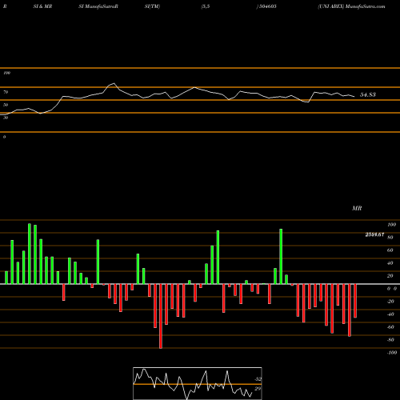Click the 50 level label on RSI axis

tap(6, 105)
